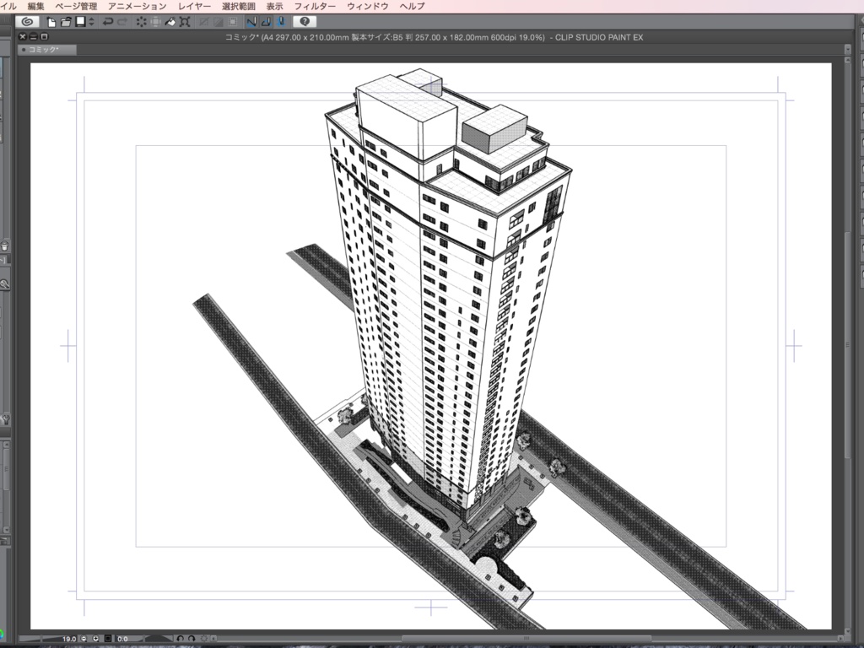Save the document with the save icon
Viewport: 864px width, 648px height.
tap(80, 22)
